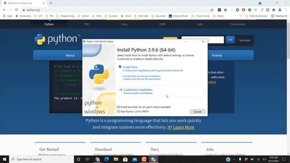Image resolution: width=290 pixels, height=163 pixels.
Task: Go back in Chrome browser
Action: 4,10
